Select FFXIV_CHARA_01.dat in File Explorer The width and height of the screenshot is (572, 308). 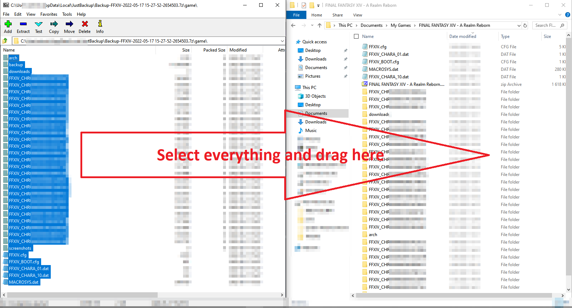[x=385, y=54]
